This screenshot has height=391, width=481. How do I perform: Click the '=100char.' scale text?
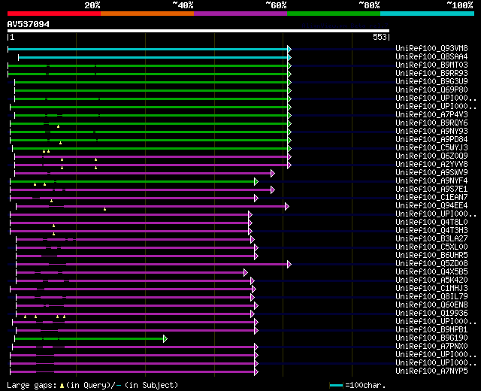[x=365, y=385]
